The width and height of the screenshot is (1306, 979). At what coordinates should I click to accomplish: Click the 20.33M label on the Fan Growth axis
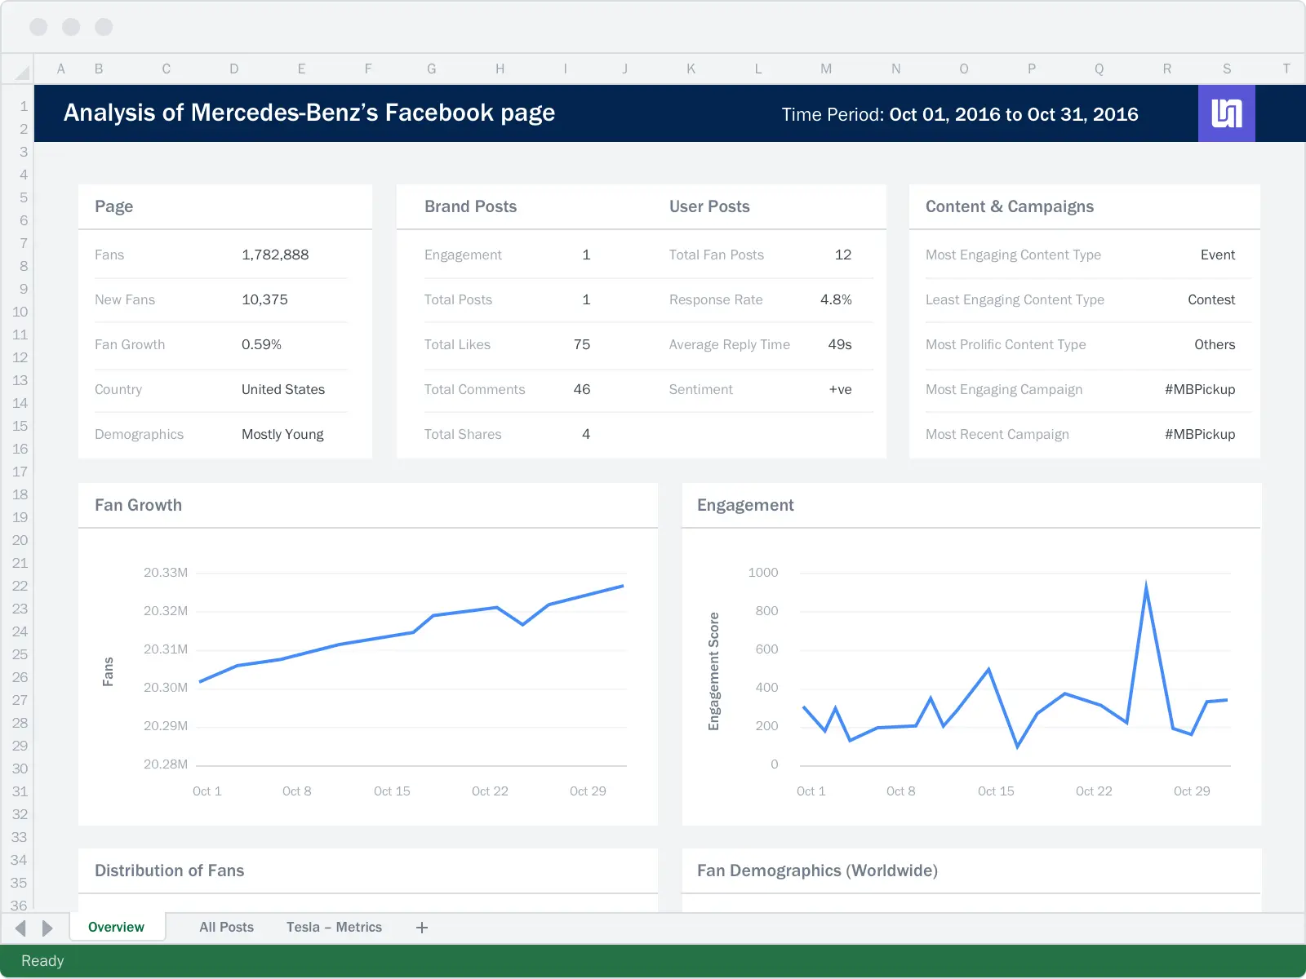click(x=166, y=573)
